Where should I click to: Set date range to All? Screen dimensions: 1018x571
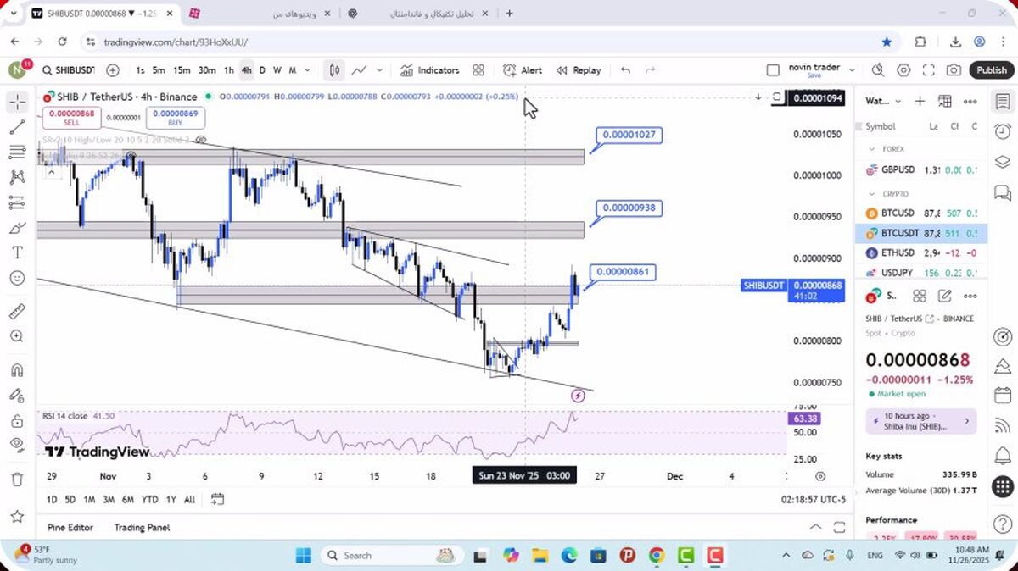189,499
